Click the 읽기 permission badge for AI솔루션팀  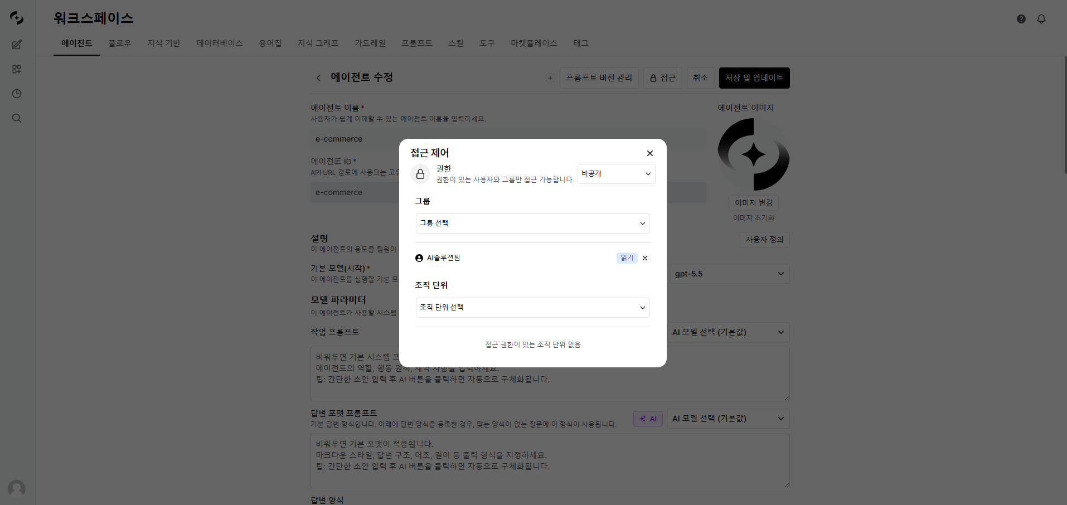627,258
